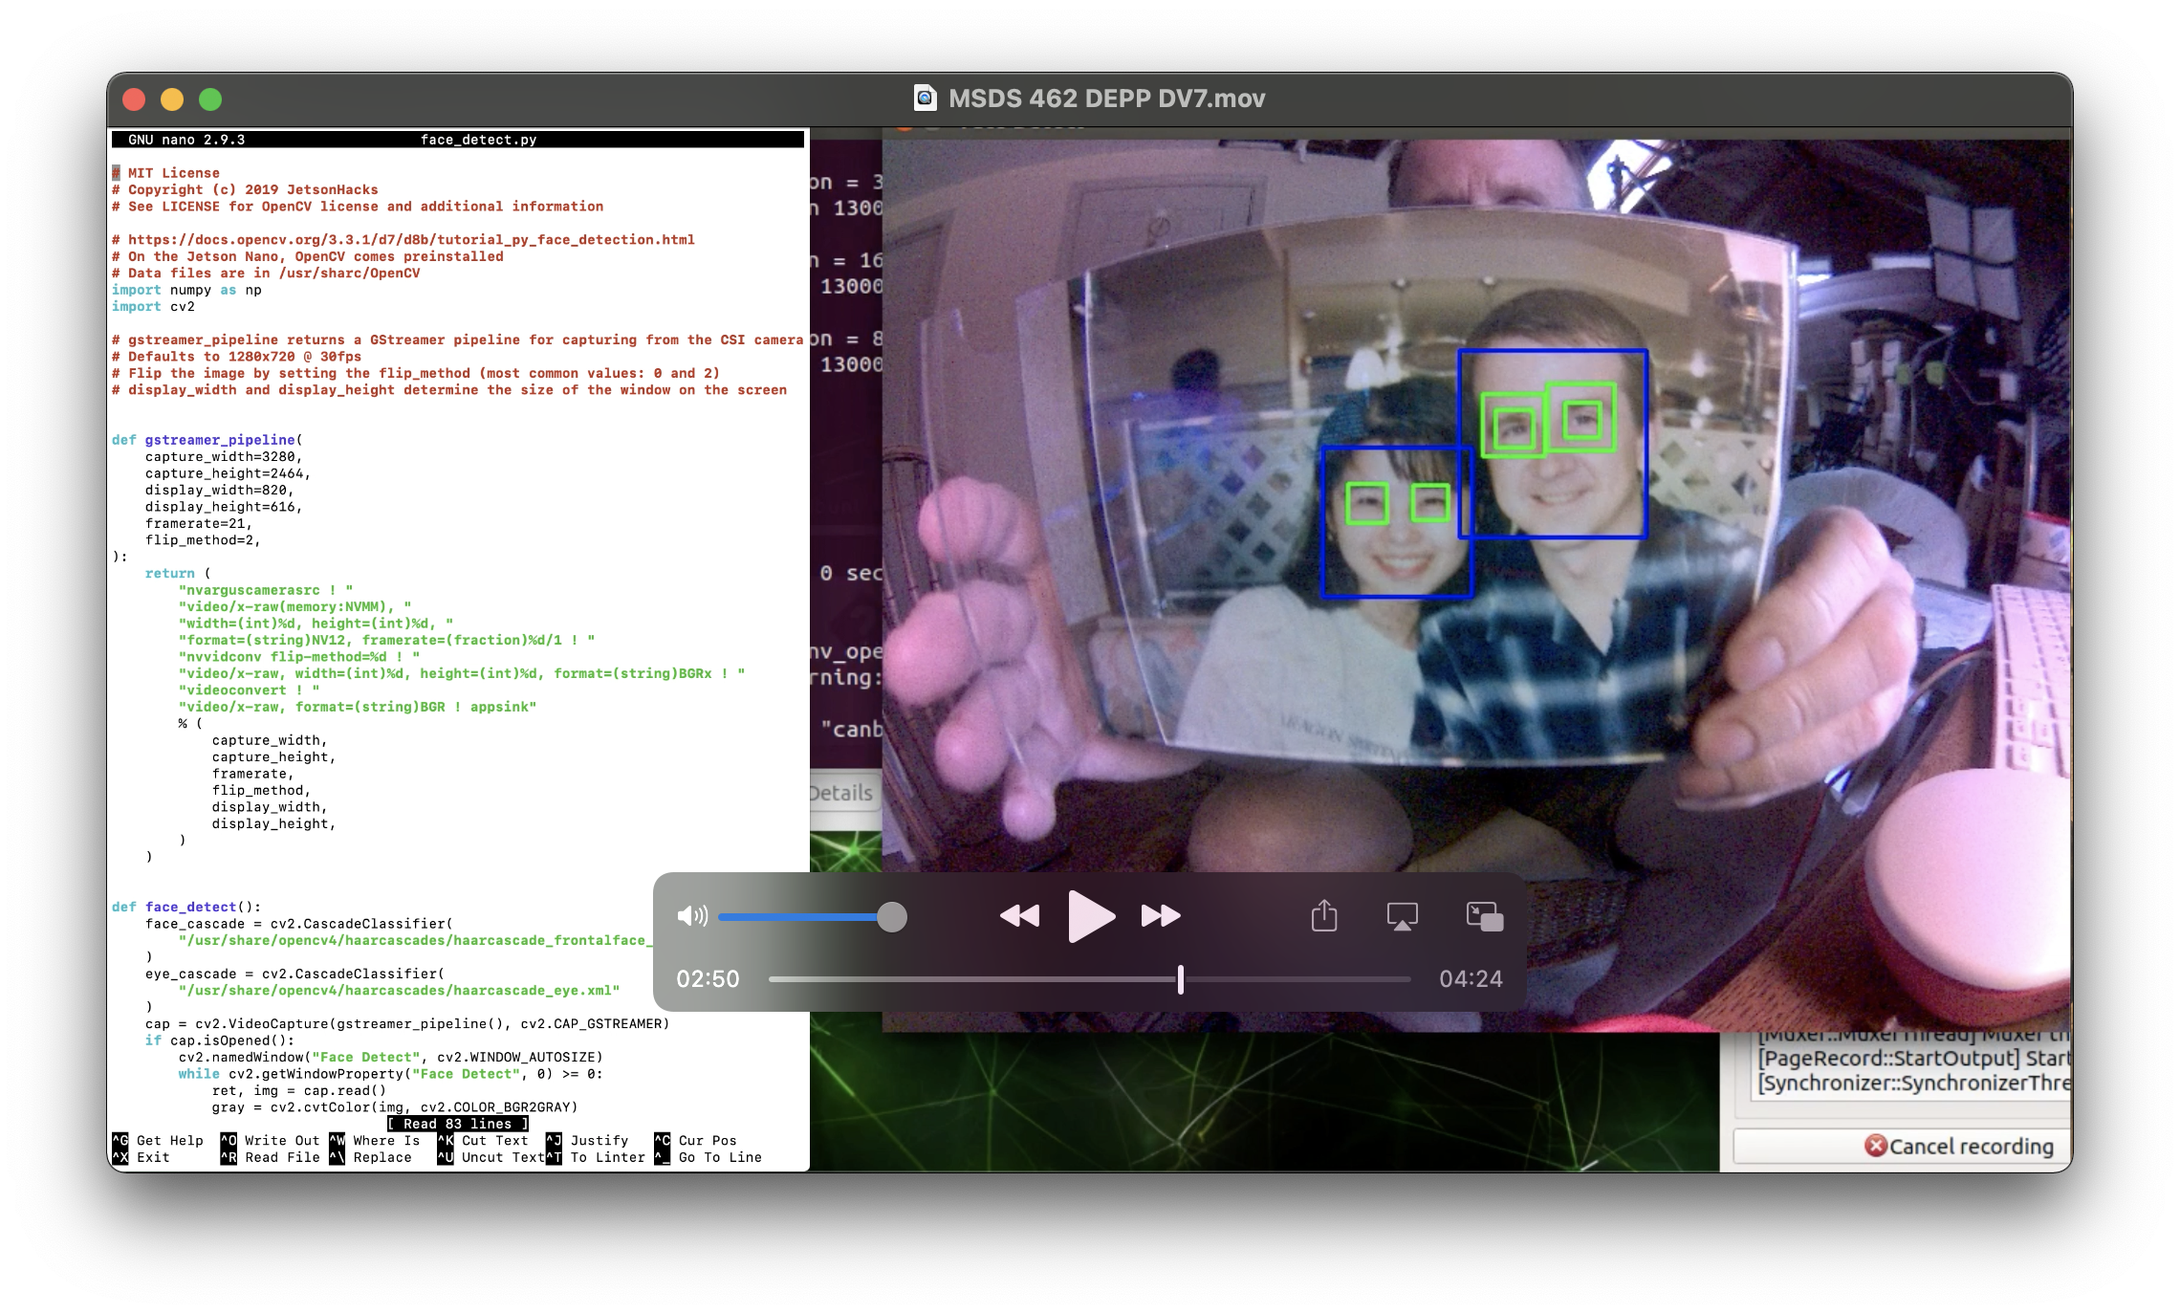Play the MSDS 462 DEPP DV7 video
Image resolution: width=2180 pixels, height=1314 pixels.
1090,916
